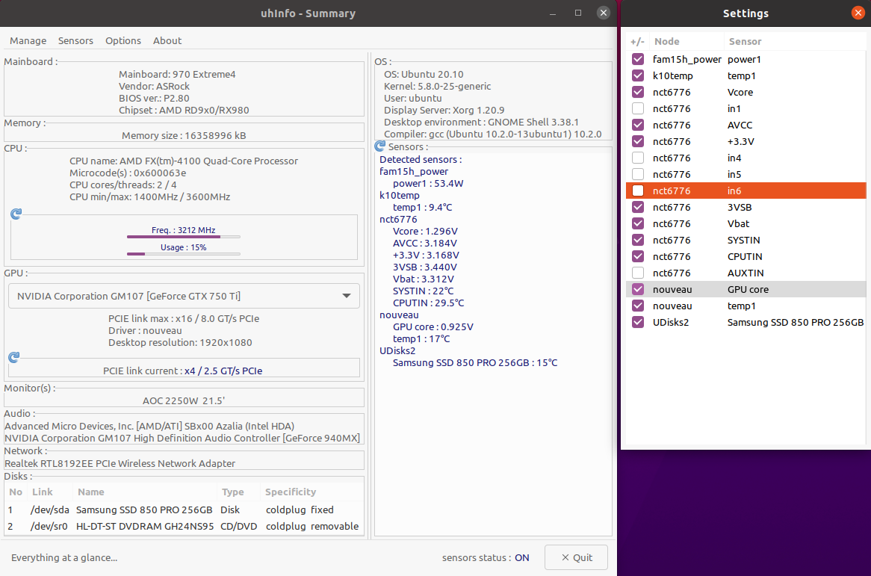871x576 pixels.
Task: Open the Manage menu
Action: tap(28, 40)
